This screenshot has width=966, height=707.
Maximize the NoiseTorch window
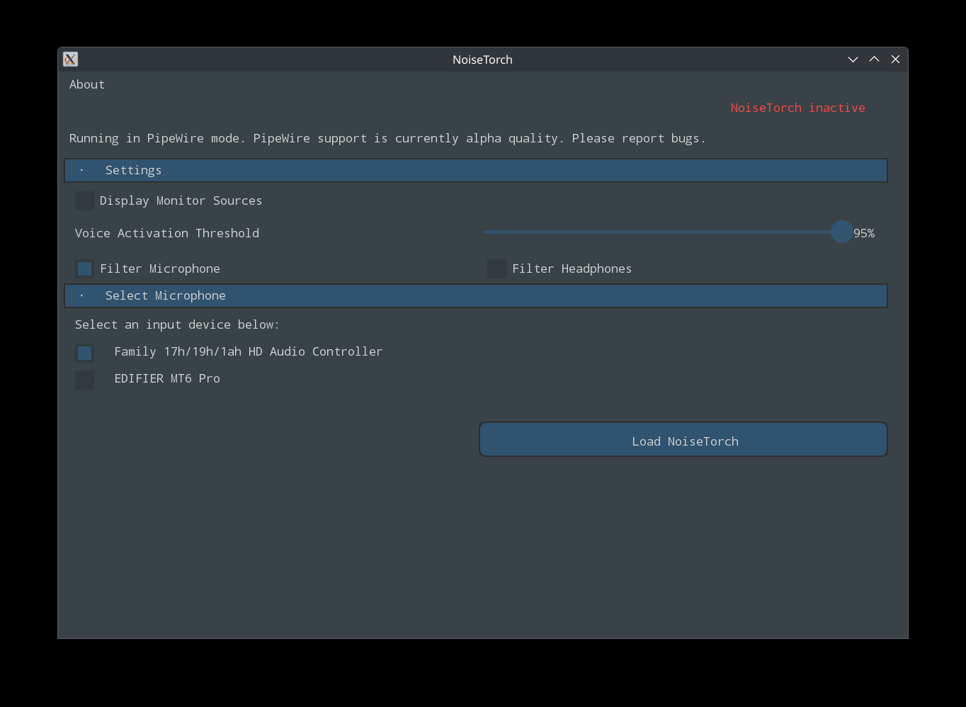coord(874,60)
